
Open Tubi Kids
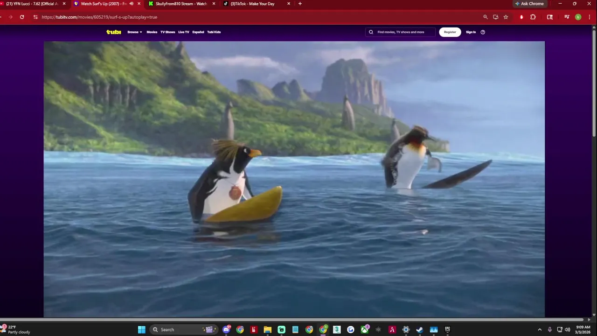214,32
